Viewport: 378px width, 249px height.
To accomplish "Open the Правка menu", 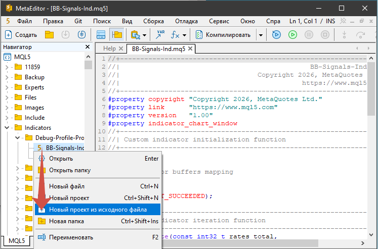I will [53, 21].
